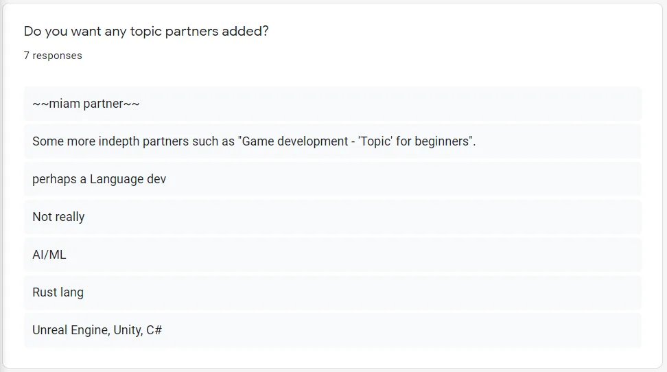Viewport: 667px width, 372px height.
Task: Click the quoted word 'Topic' in second response
Action: [375, 141]
